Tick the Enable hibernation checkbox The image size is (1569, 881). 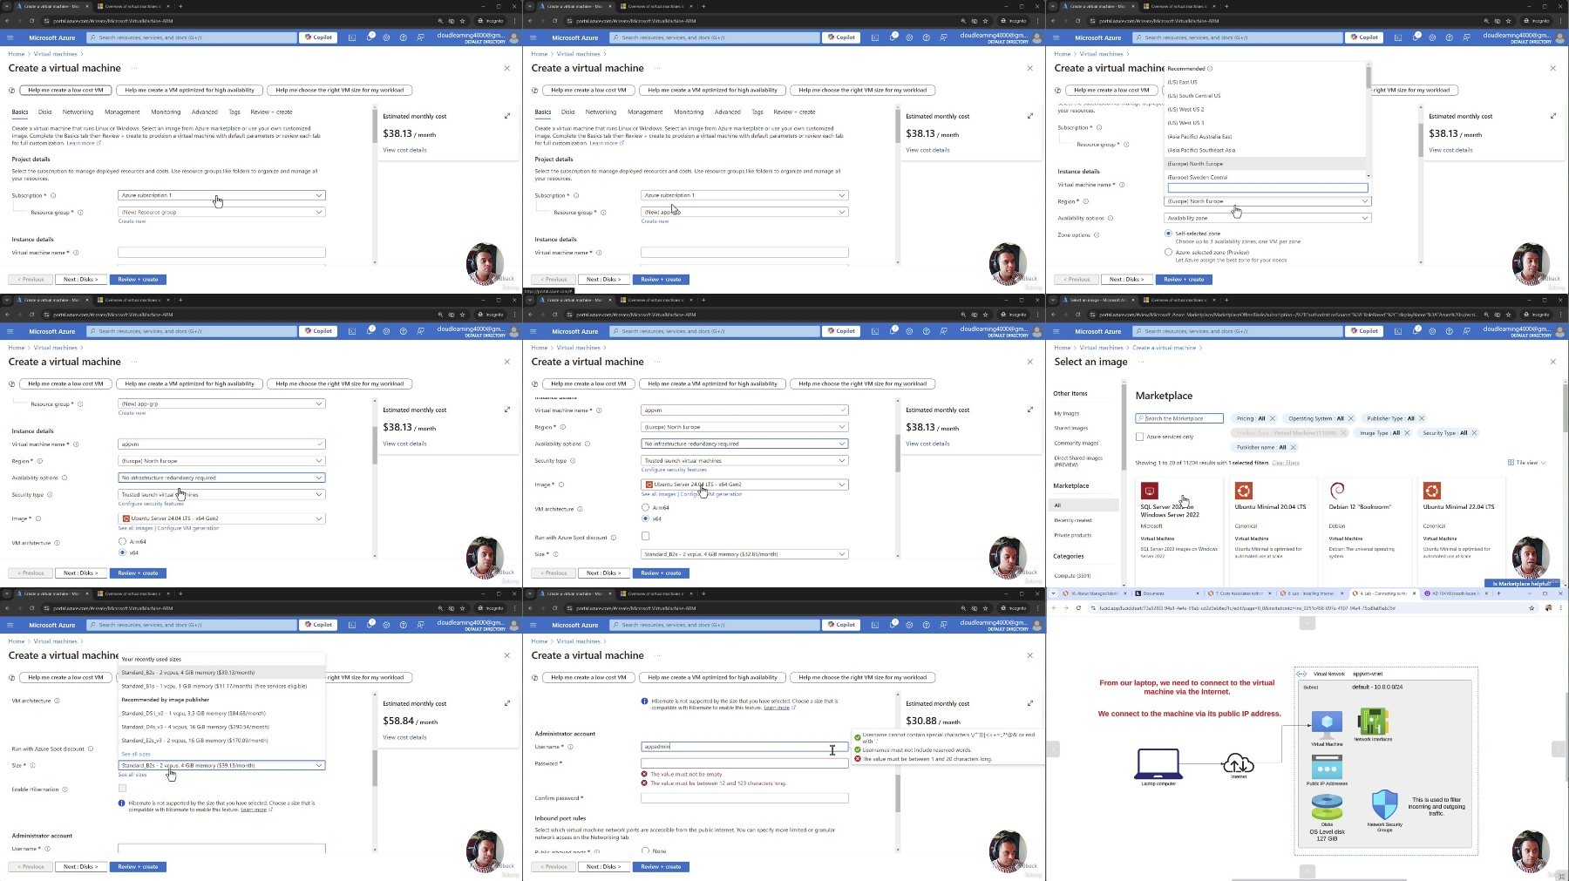(x=122, y=788)
